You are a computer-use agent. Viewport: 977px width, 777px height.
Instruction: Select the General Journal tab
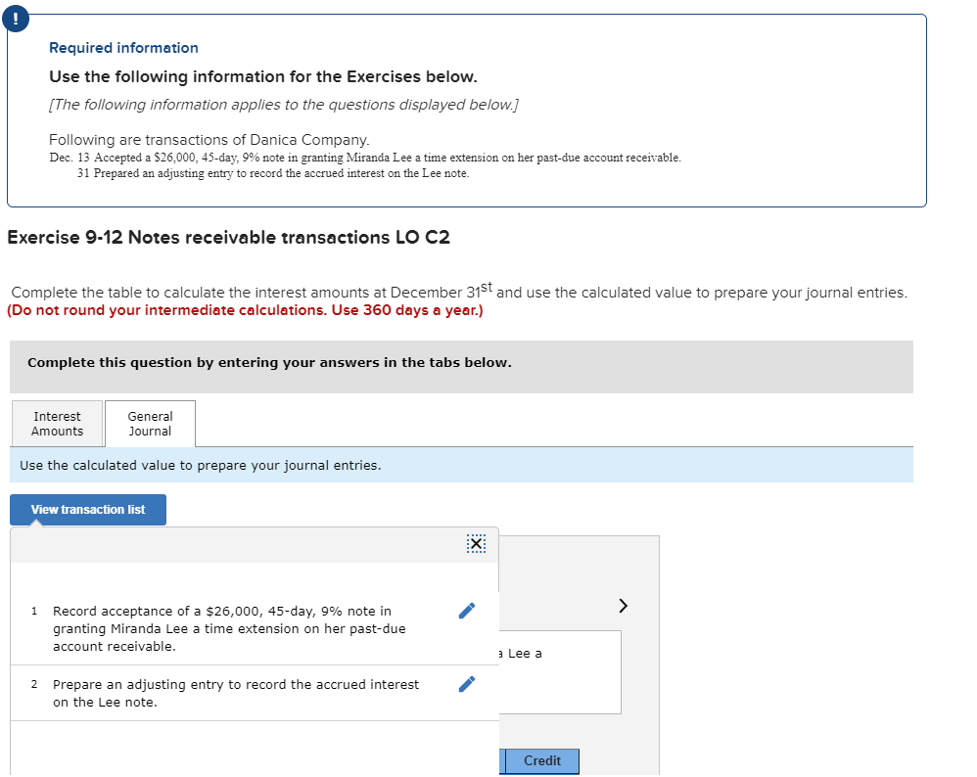pos(150,424)
